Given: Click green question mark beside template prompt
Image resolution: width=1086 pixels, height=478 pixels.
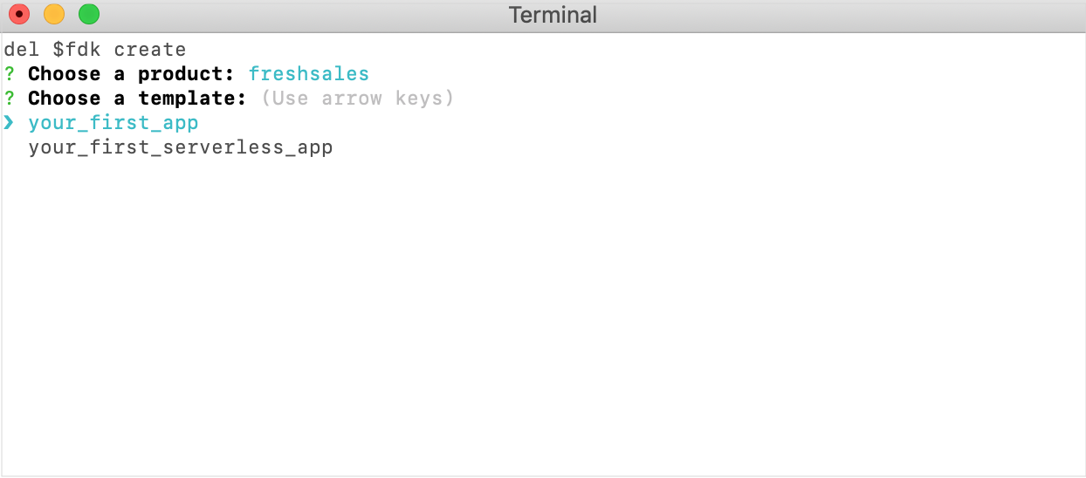Looking at the screenshot, I should (x=9, y=99).
